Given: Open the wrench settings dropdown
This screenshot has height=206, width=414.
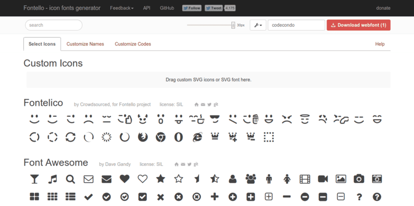Looking at the screenshot, I should point(258,25).
